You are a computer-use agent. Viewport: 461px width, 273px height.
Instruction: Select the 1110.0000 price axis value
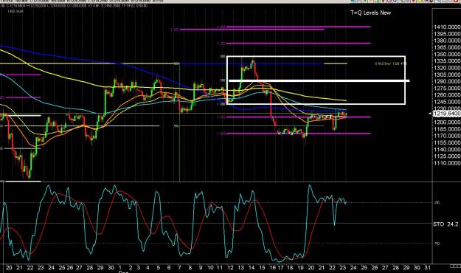447,163
